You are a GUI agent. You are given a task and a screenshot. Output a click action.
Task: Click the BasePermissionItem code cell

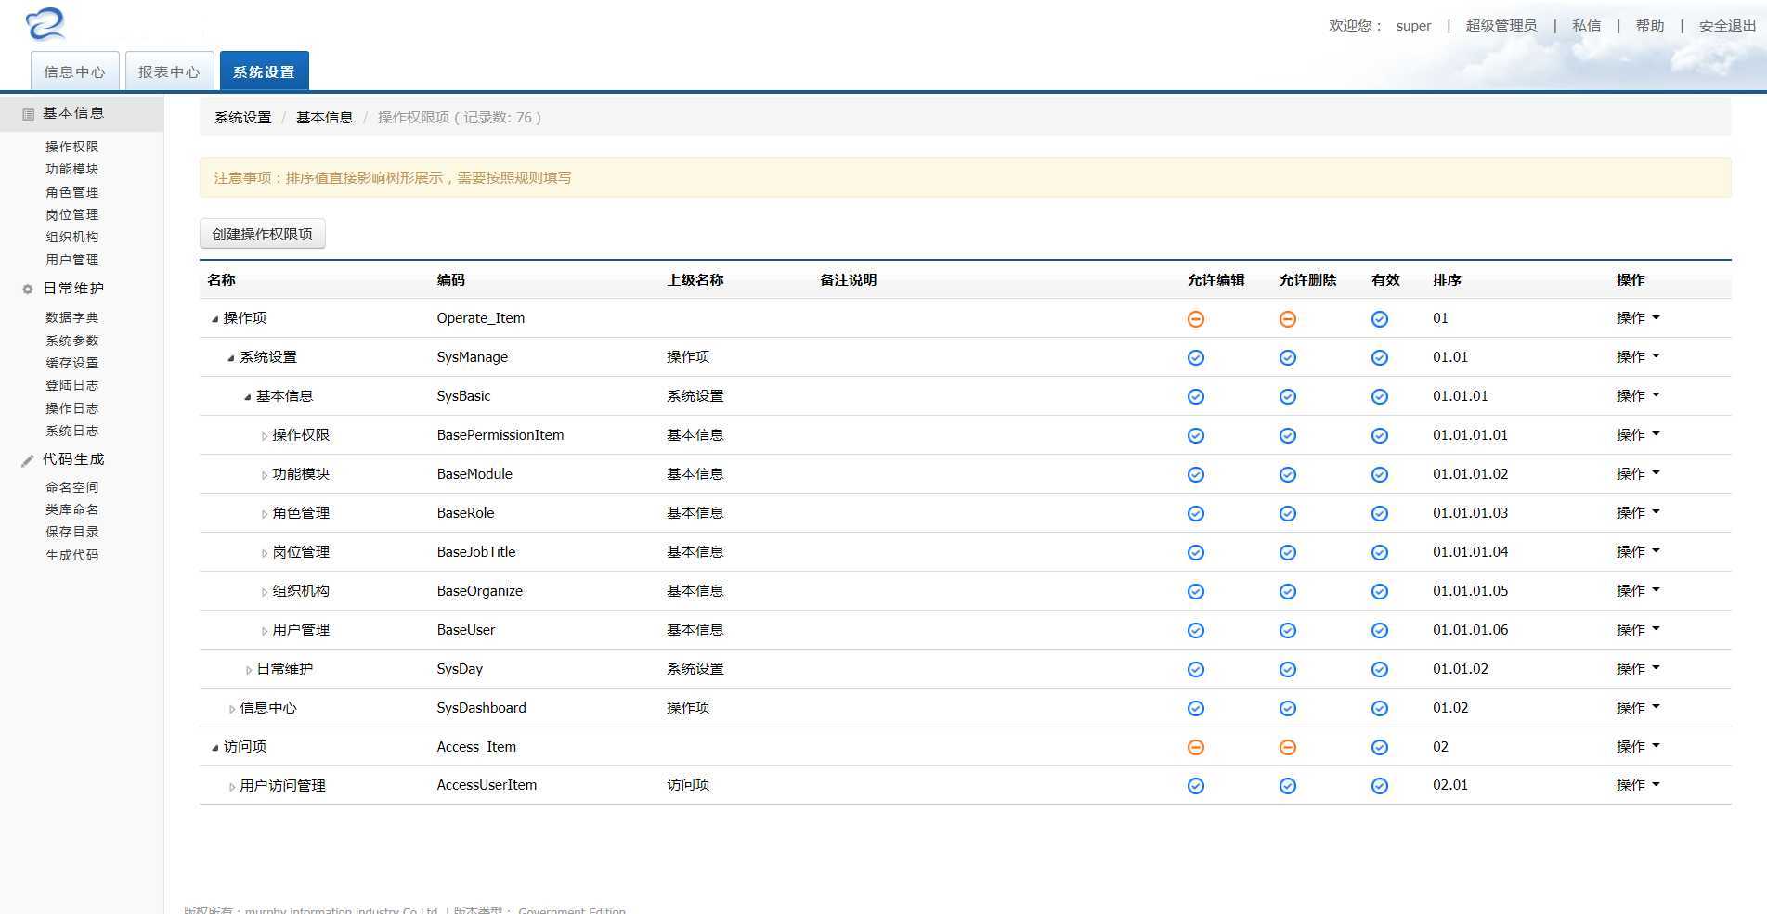click(500, 435)
